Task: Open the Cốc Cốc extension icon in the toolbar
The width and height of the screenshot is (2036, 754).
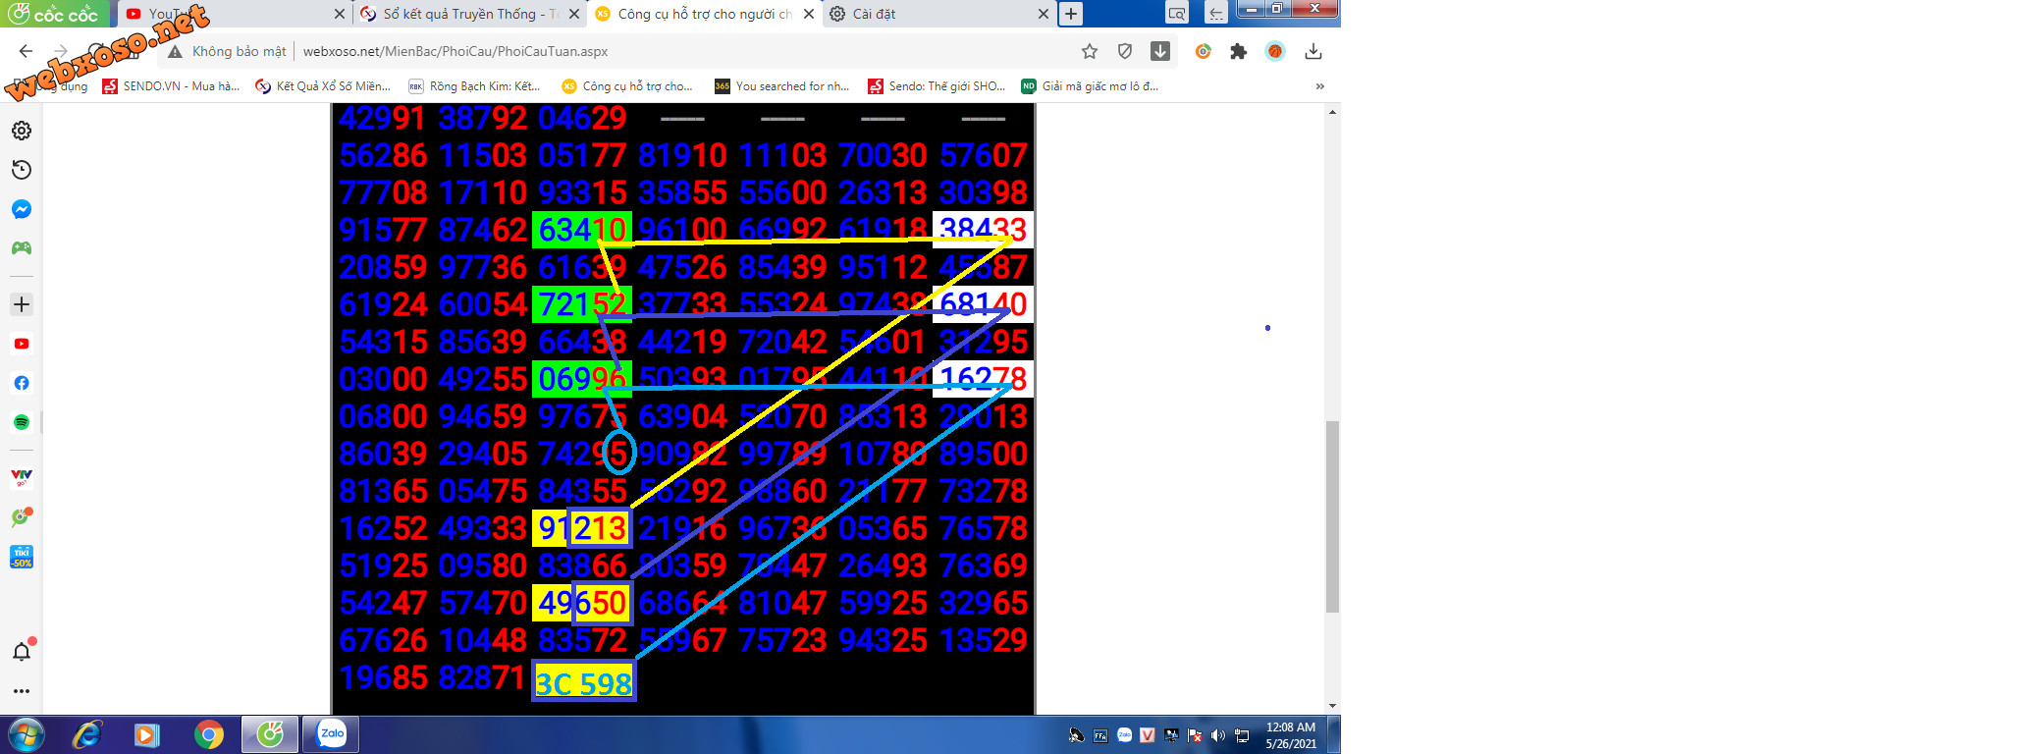Action: point(1203,51)
